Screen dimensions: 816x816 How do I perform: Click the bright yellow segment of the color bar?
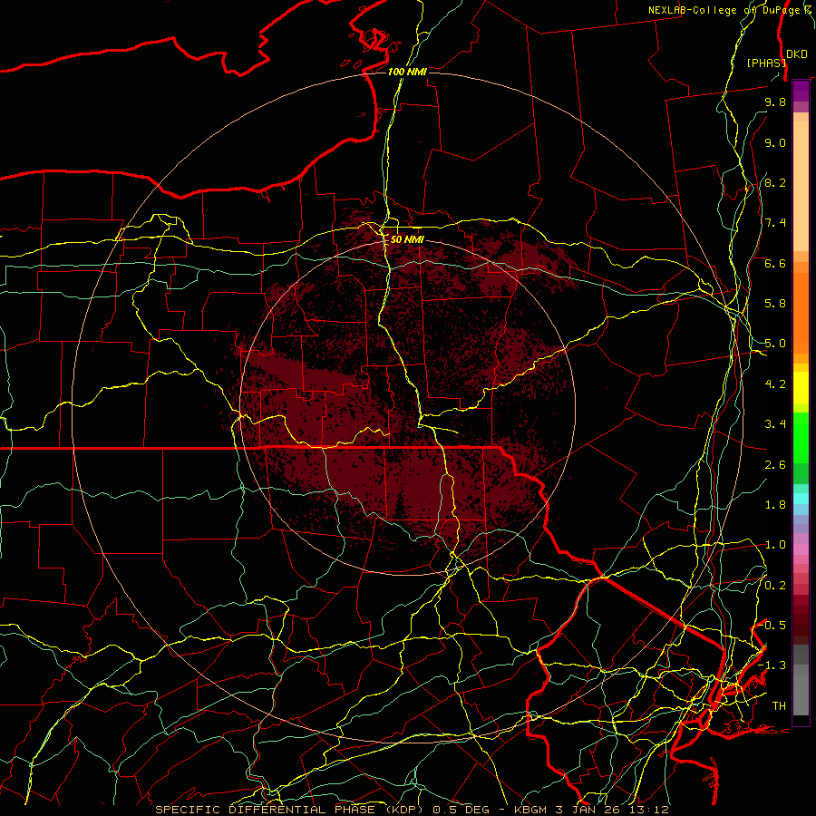801,388
